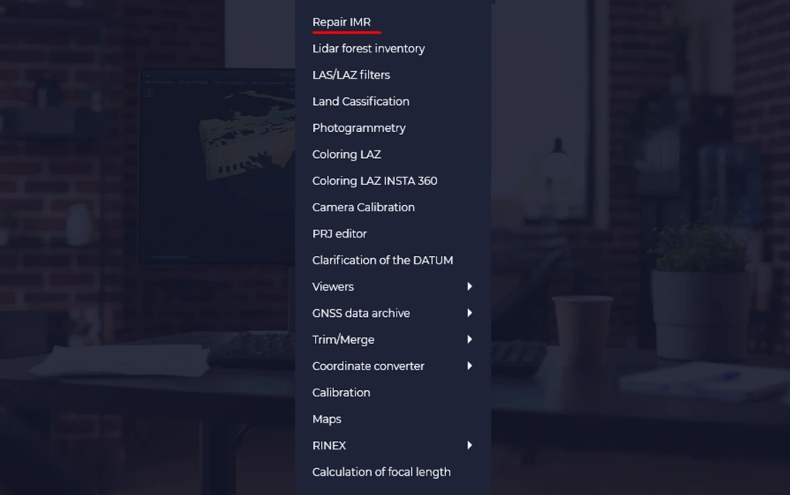This screenshot has height=495, width=790.
Task: Open the PRJ editor
Action: [339, 234]
